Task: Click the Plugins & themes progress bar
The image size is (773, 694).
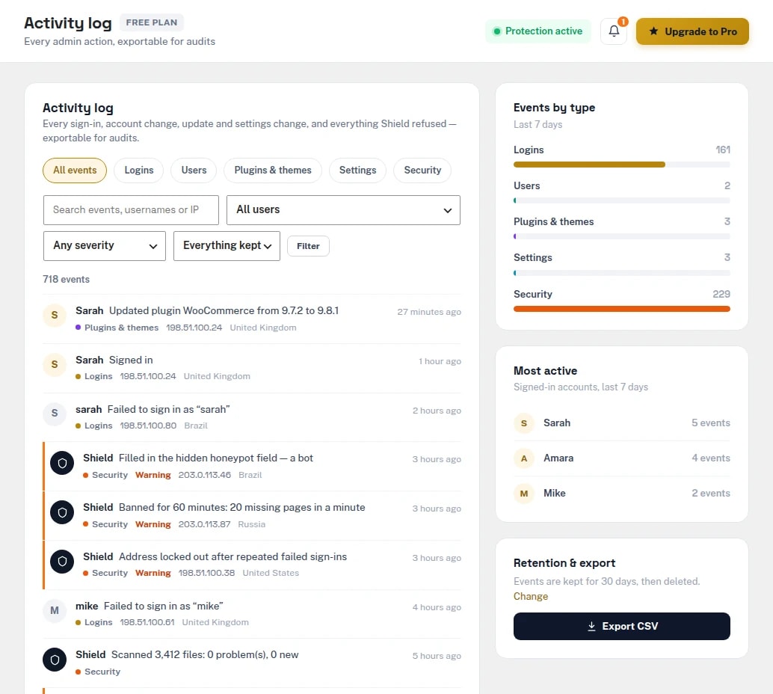Action: click(x=622, y=237)
